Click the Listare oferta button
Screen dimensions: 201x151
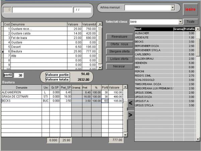click(119, 59)
